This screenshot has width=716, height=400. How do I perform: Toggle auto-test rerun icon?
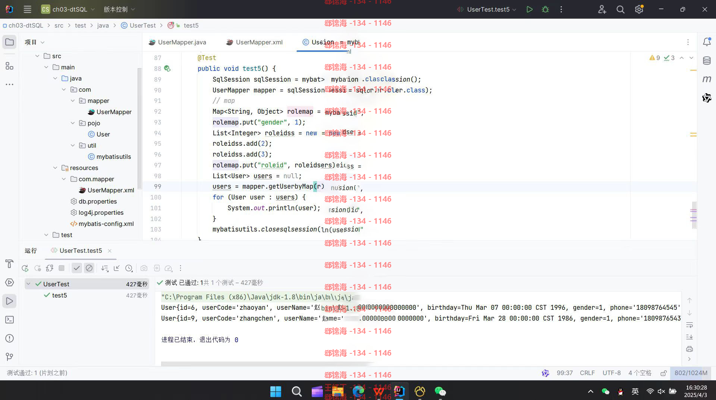pos(50,268)
